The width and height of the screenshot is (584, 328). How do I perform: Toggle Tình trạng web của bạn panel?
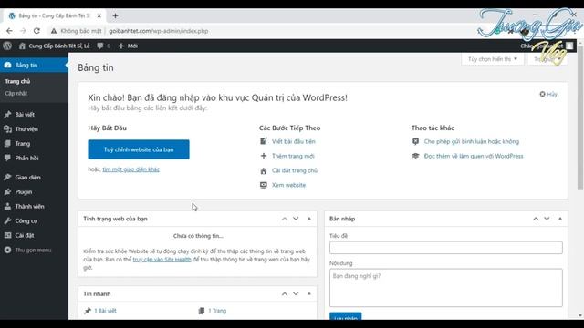coord(309,219)
